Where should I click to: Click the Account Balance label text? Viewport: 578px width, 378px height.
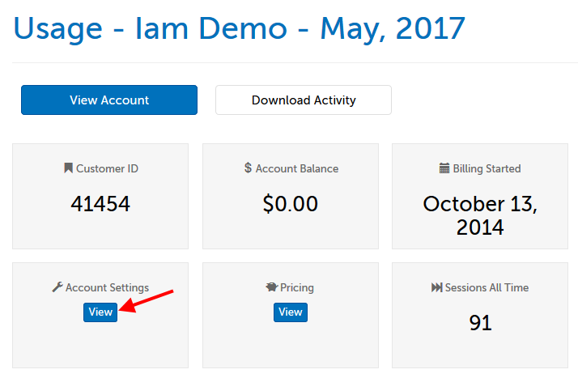click(297, 168)
